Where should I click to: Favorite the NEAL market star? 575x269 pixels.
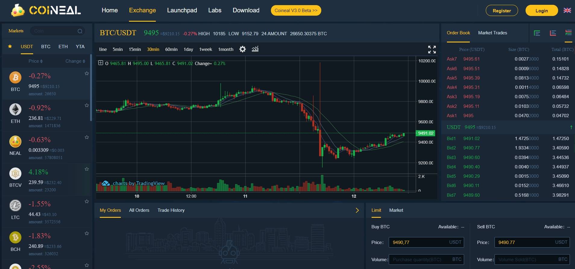coord(87,137)
